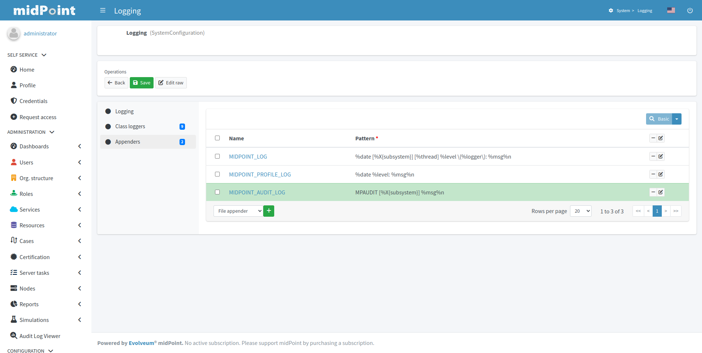702x353 pixels.
Task: Click the Profile person icon
Action: 14,85
